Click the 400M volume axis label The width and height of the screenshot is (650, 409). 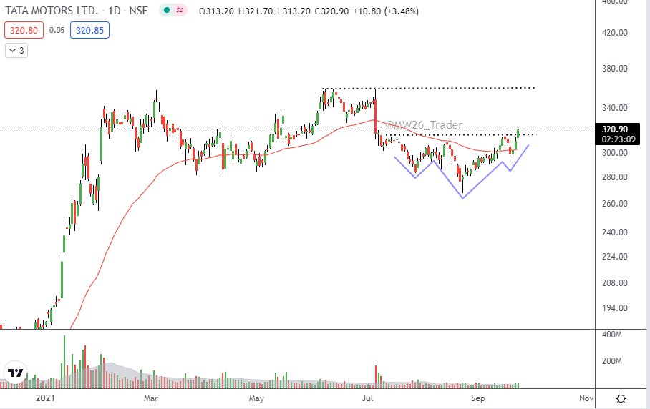point(612,335)
